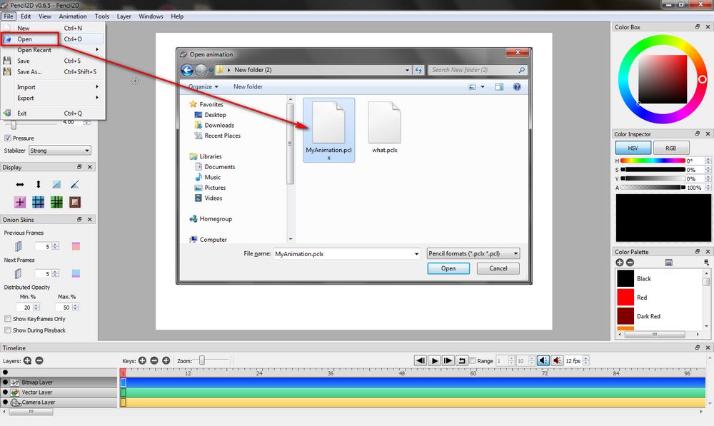Go to previous frame in timeline
Image resolution: width=714 pixels, height=426 pixels.
click(x=421, y=360)
